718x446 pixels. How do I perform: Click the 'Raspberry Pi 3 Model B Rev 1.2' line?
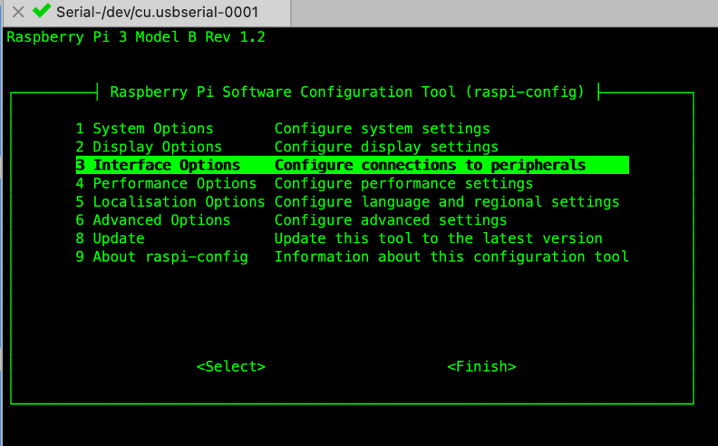coord(136,37)
